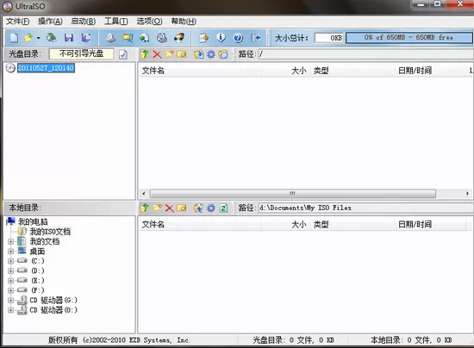Screen dimensions: 474x348
Task: Expand the 桌面 tree node
Action: pyautogui.click(x=11, y=251)
